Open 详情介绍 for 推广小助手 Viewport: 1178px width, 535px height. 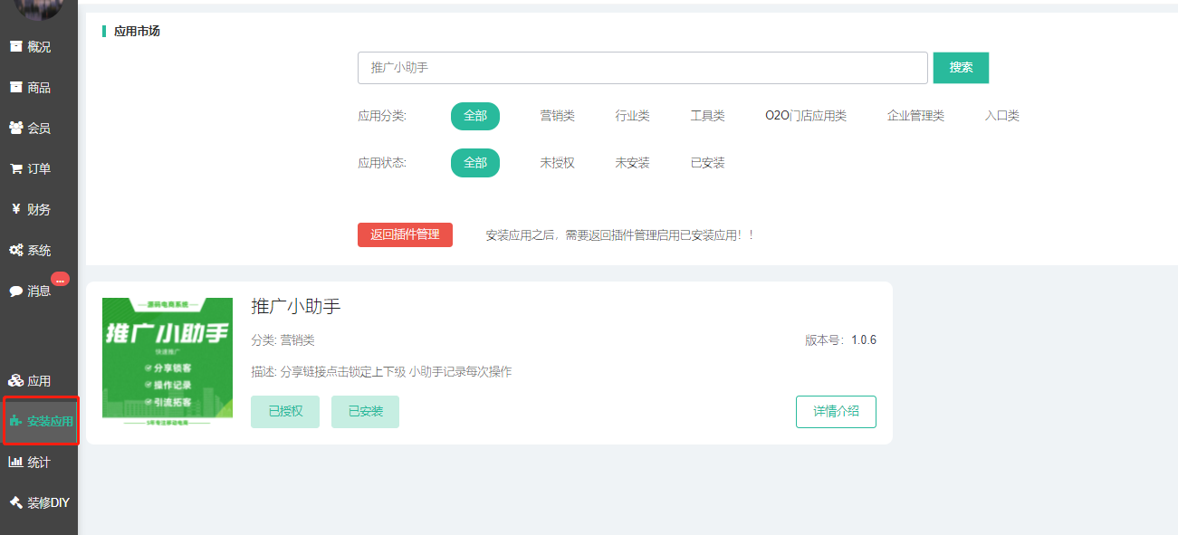tap(836, 411)
